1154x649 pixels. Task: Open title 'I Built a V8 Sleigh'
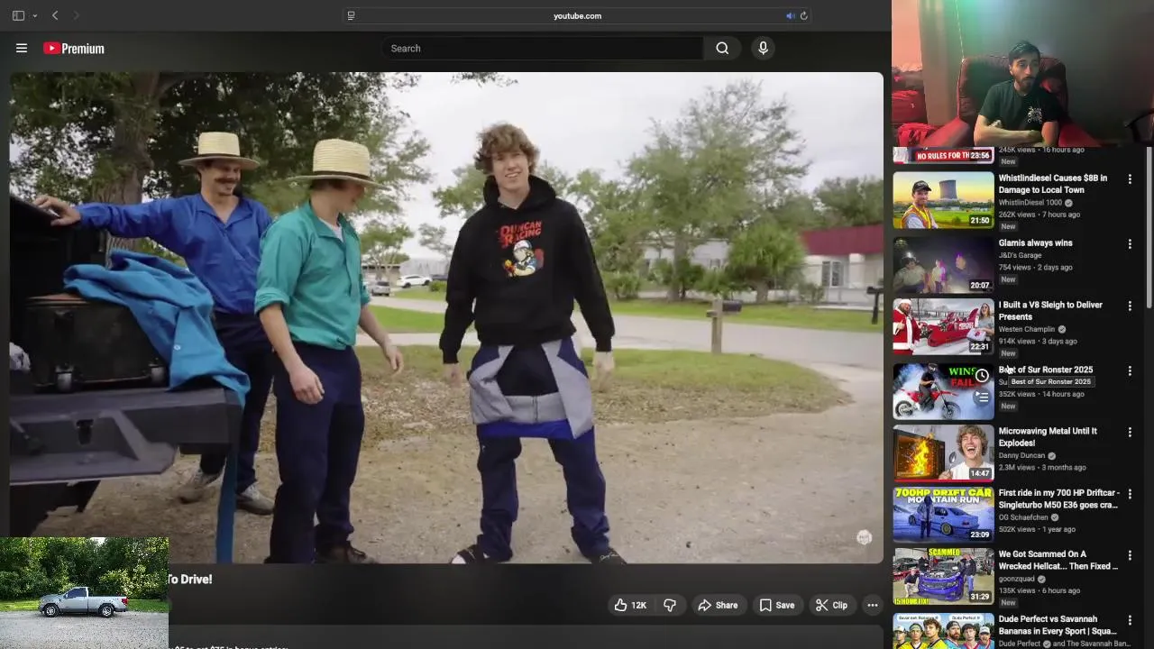tap(1050, 311)
